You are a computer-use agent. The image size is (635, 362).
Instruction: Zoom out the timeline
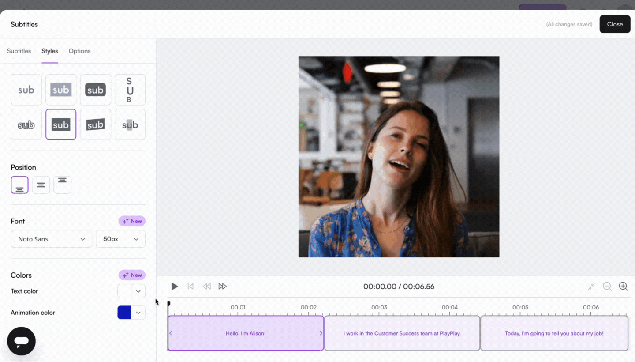607,287
